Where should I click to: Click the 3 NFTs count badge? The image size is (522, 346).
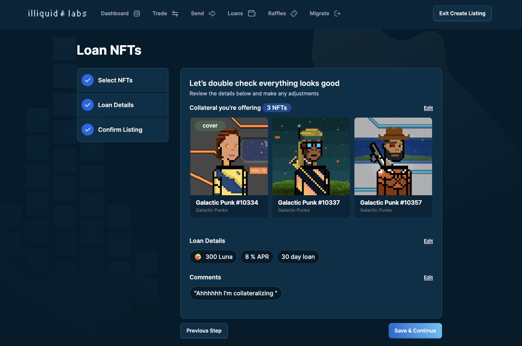(277, 108)
